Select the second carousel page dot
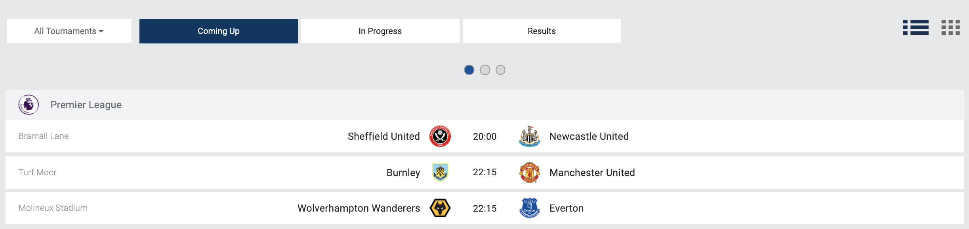Viewport: 969px width, 229px height. [485, 70]
